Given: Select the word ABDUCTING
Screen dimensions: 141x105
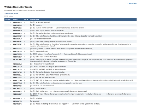Looking at the screenshot, I should tap(17, 80).
